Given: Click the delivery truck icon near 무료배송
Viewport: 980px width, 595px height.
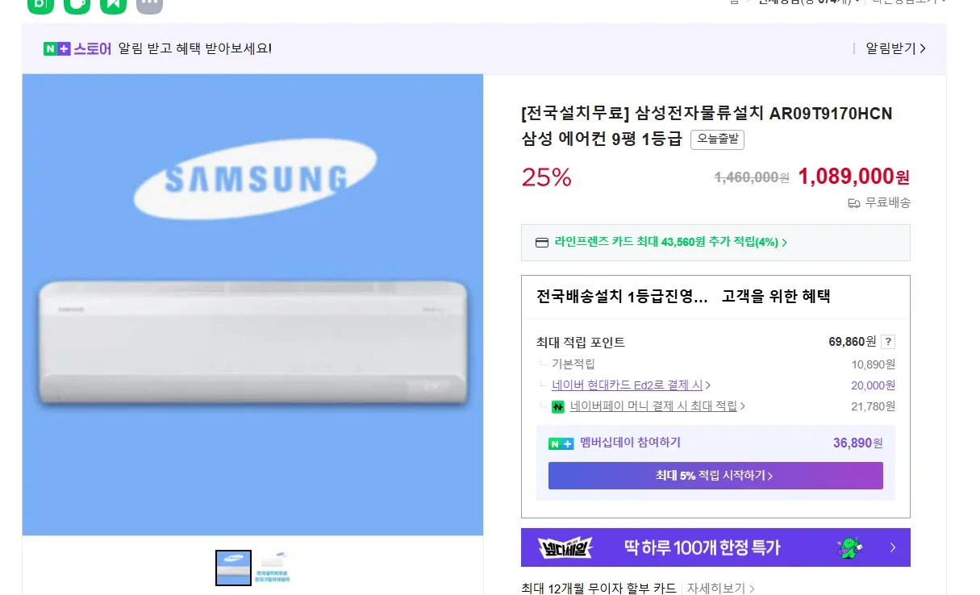Looking at the screenshot, I should pos(854,203).
